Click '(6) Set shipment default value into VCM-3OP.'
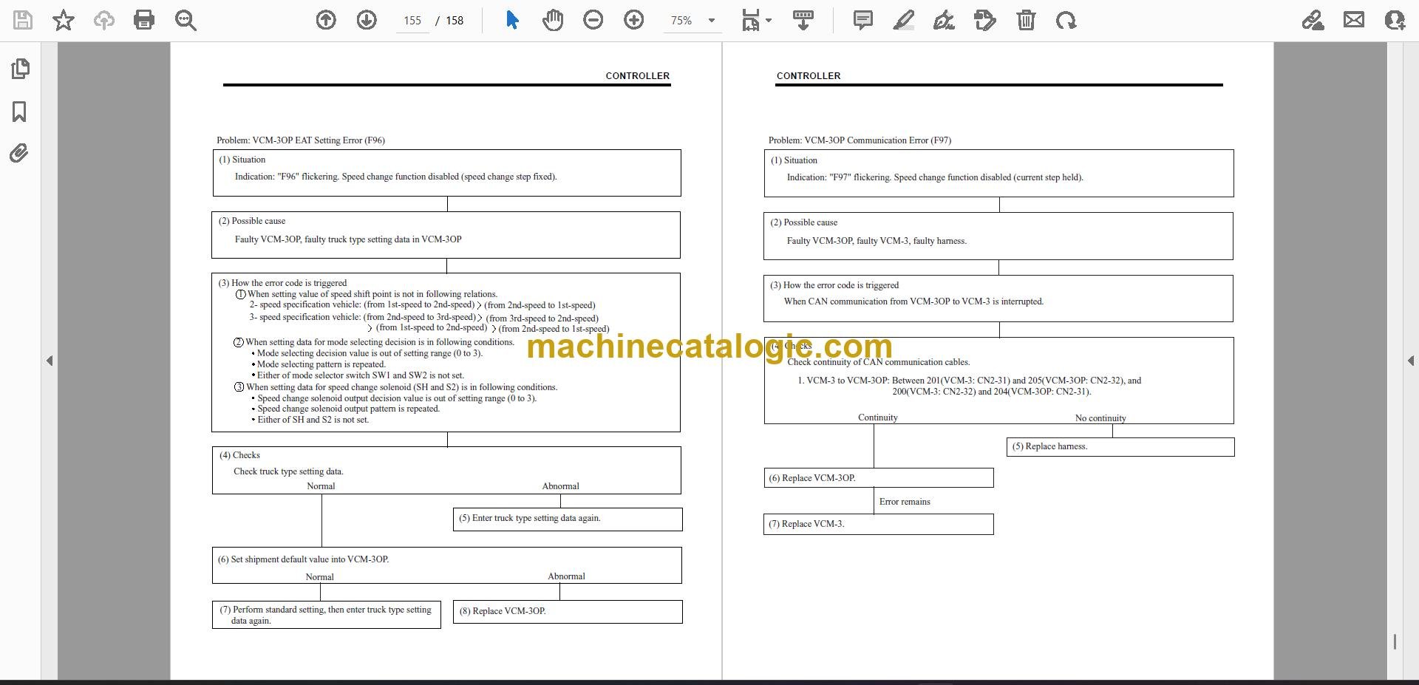This screenshot has width=1419, height=685. pyautogui.click(x=303, y=559)
